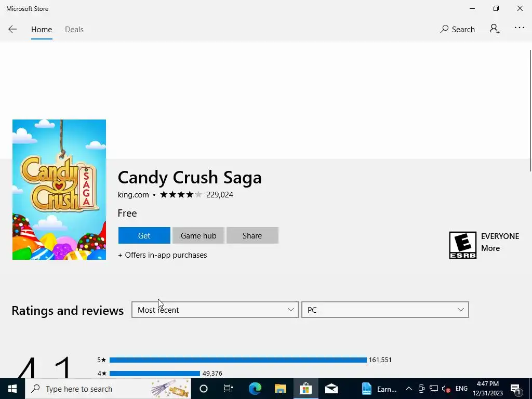Switch to the Deals tab
532x399 pixels.
point(74,30)
